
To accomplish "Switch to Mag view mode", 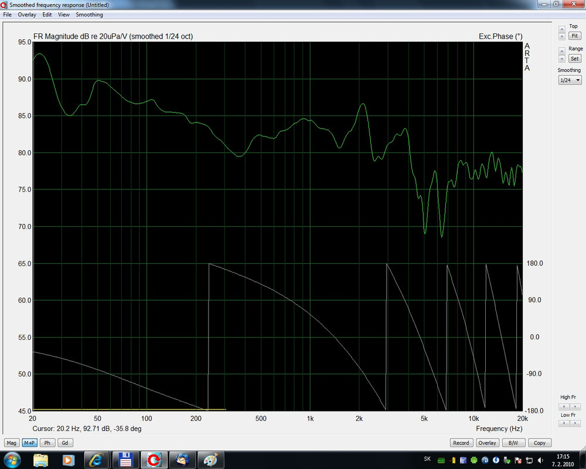I will tap(11, 443).
